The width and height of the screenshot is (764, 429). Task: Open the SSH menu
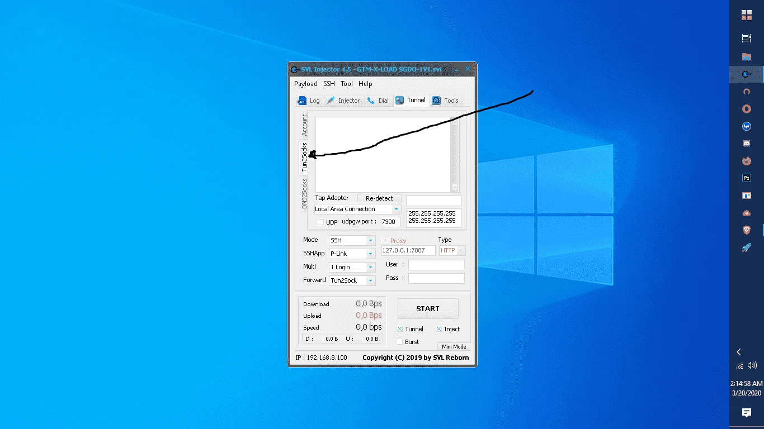coord(329,84)
